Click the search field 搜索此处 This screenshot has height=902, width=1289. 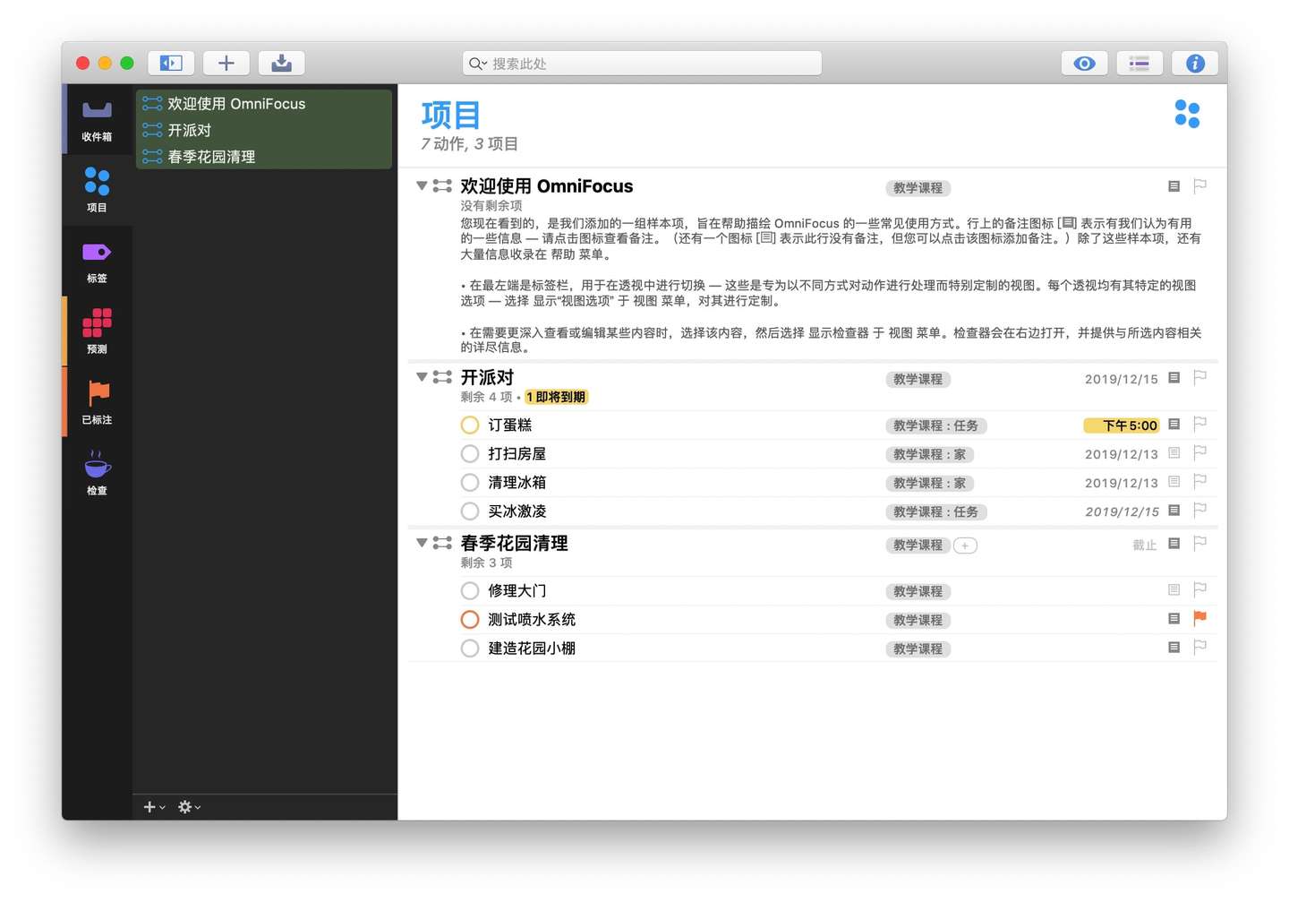pos(642,64)
